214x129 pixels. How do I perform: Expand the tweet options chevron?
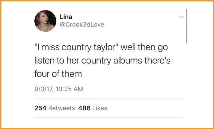[182, 17]
